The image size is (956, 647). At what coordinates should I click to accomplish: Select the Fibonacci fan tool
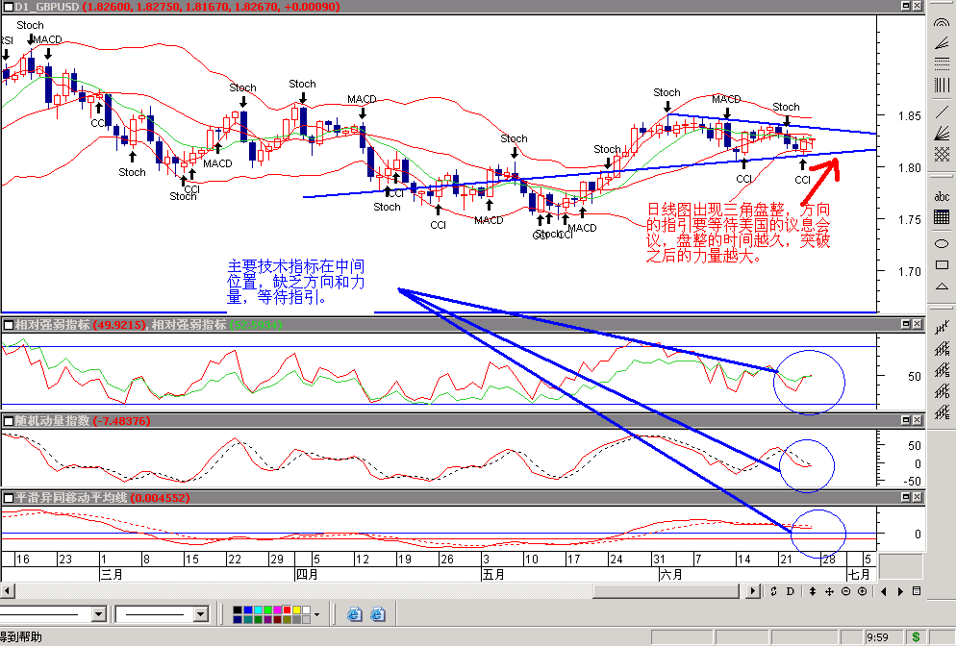click(x=942, y=130)
